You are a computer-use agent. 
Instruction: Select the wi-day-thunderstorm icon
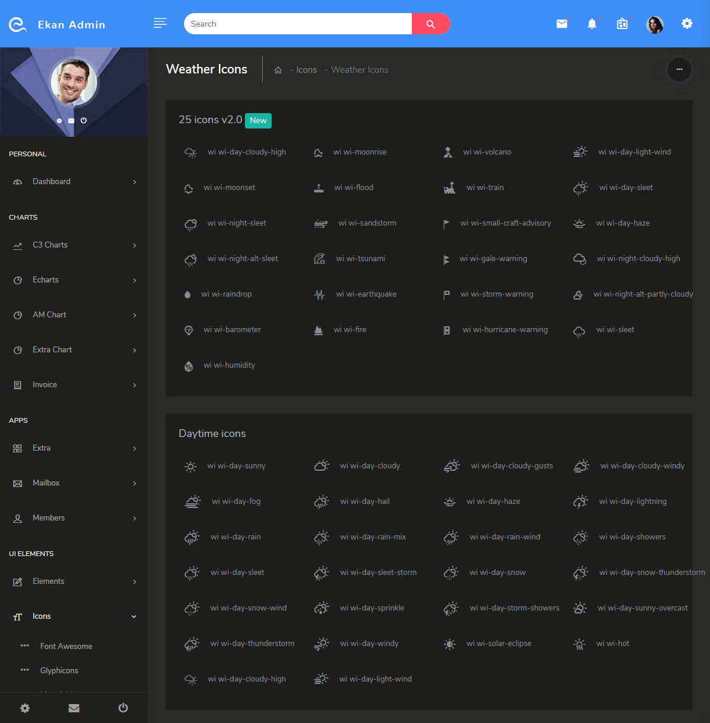192,644
